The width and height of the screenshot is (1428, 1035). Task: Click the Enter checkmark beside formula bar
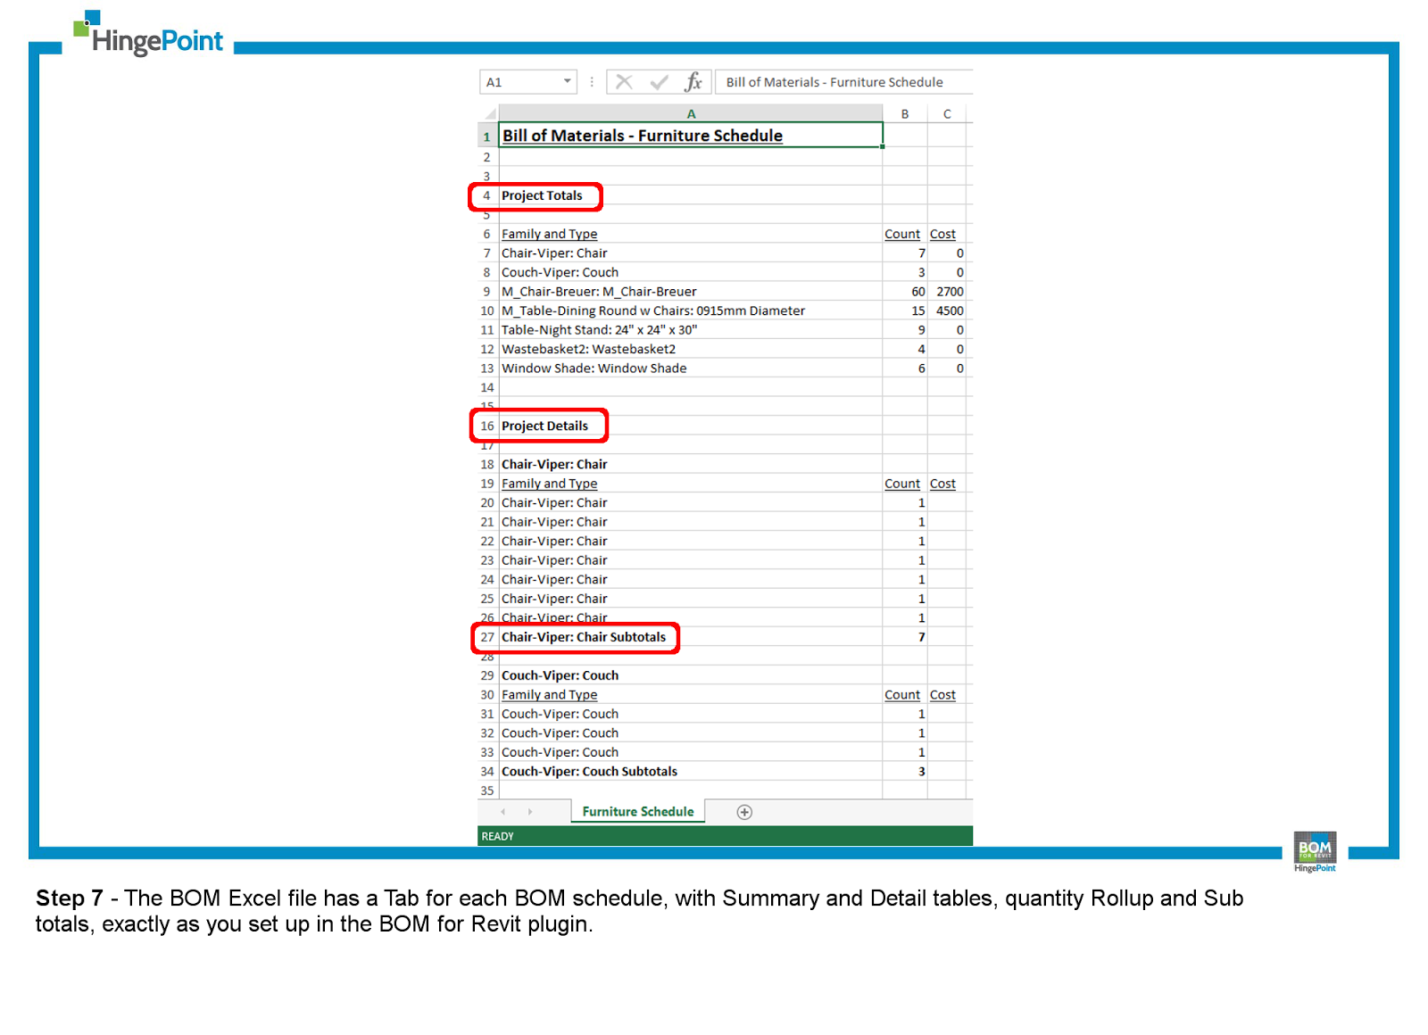(658, 81)
